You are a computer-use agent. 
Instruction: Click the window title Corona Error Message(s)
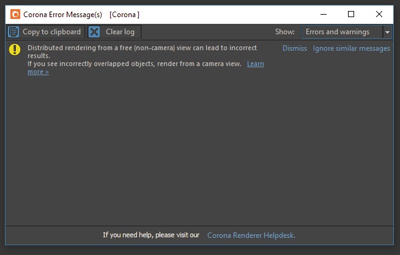click(62, 15)
